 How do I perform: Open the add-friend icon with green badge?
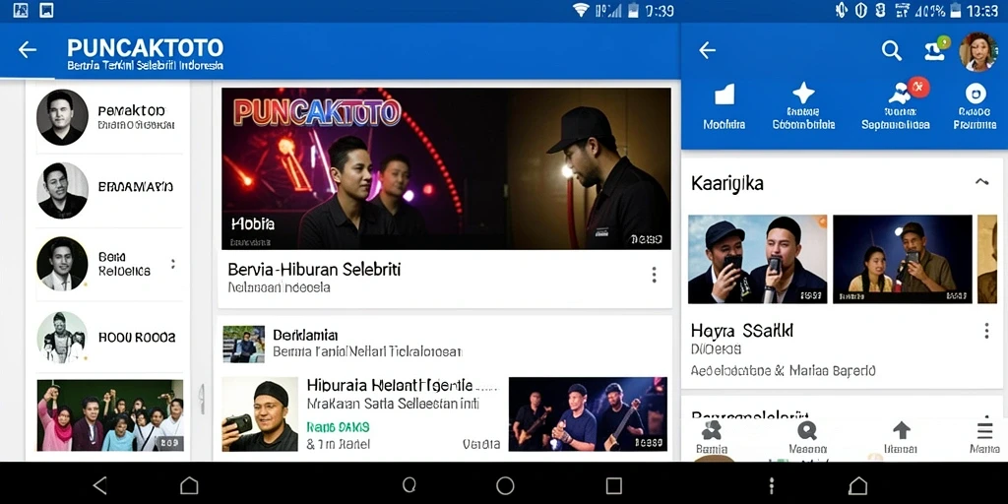pyautogui.click(x=936, y=50)
